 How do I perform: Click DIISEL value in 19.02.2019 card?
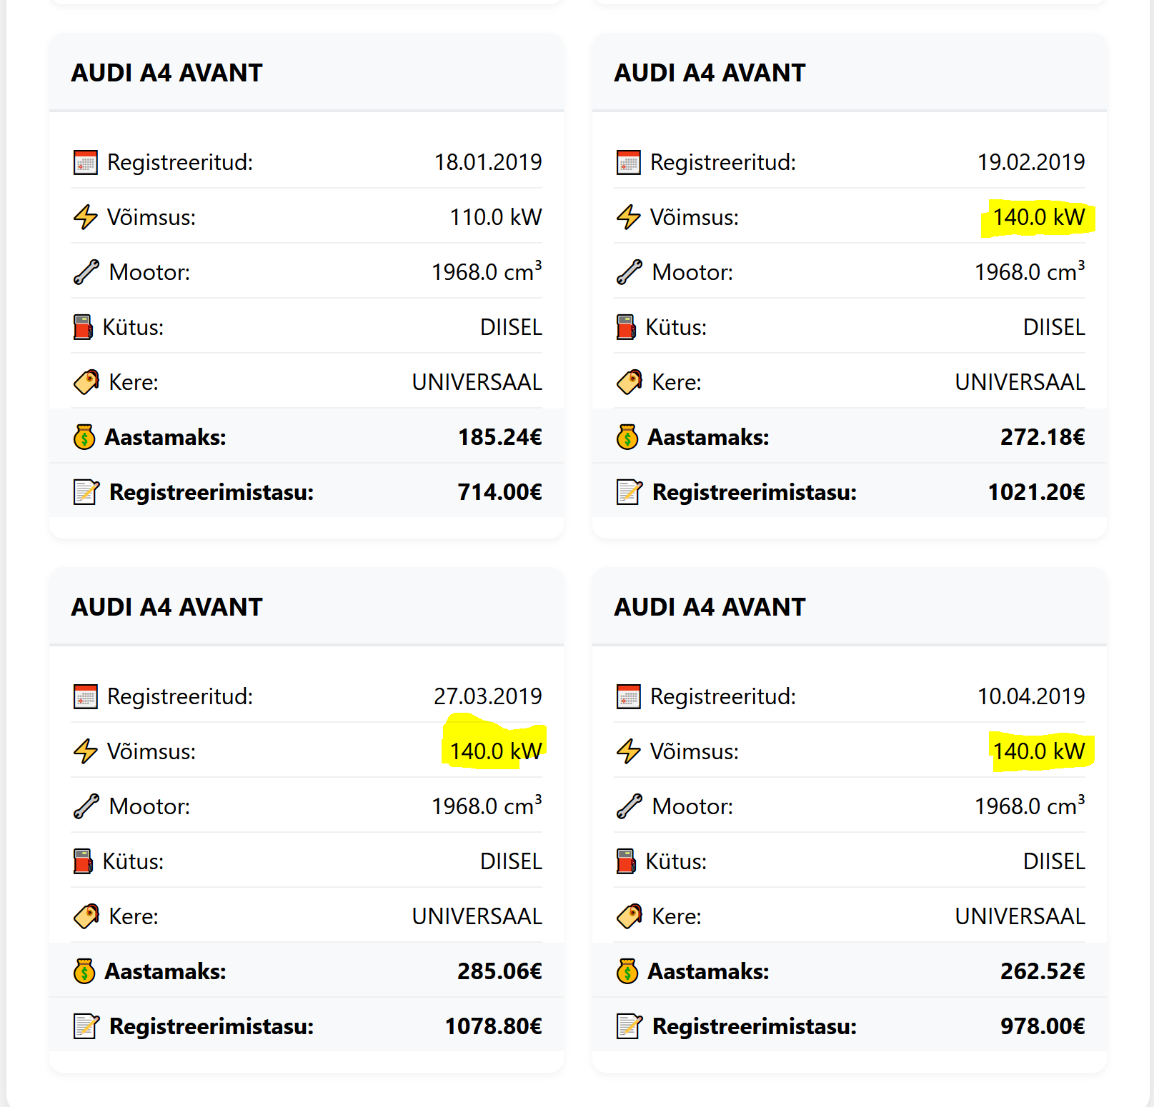pos(1054,327)
